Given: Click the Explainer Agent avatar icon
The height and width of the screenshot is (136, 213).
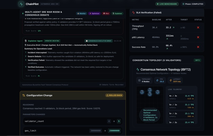Looking at the screenshot, I should [26, 41].
